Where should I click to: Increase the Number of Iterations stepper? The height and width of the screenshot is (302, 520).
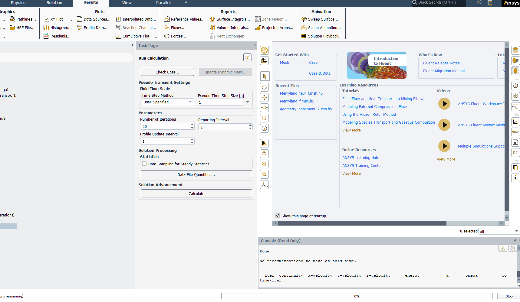click(192, 125)
